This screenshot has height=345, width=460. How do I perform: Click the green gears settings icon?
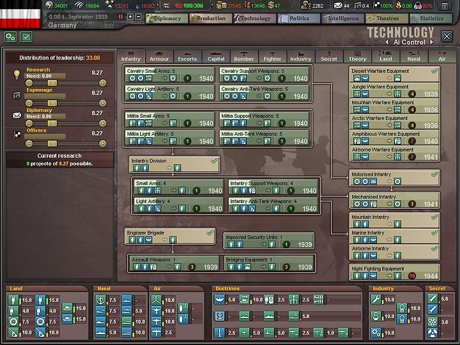(11, 37)
